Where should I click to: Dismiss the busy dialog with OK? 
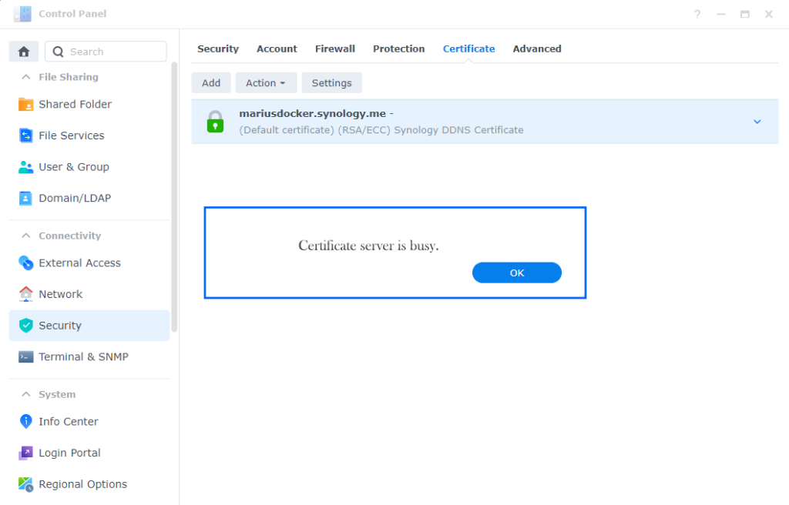[516, 273]
